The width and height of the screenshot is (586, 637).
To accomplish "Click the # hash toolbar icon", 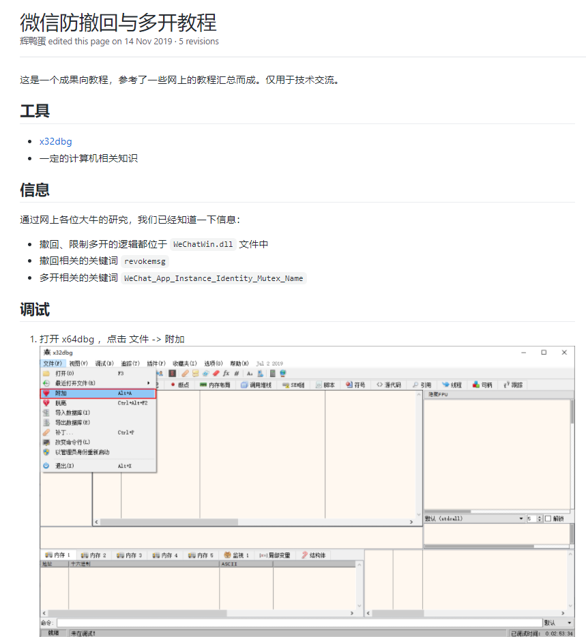I will point(237,374).
